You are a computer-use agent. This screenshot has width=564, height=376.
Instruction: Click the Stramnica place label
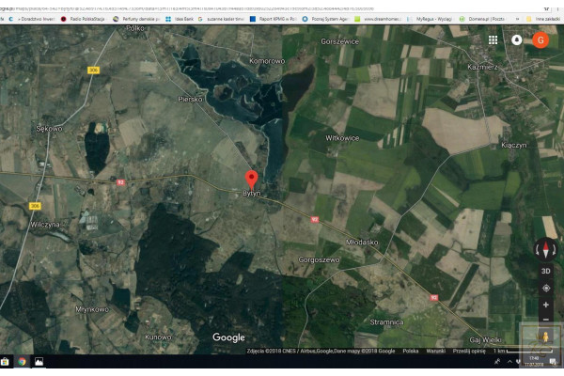[386, 322]
